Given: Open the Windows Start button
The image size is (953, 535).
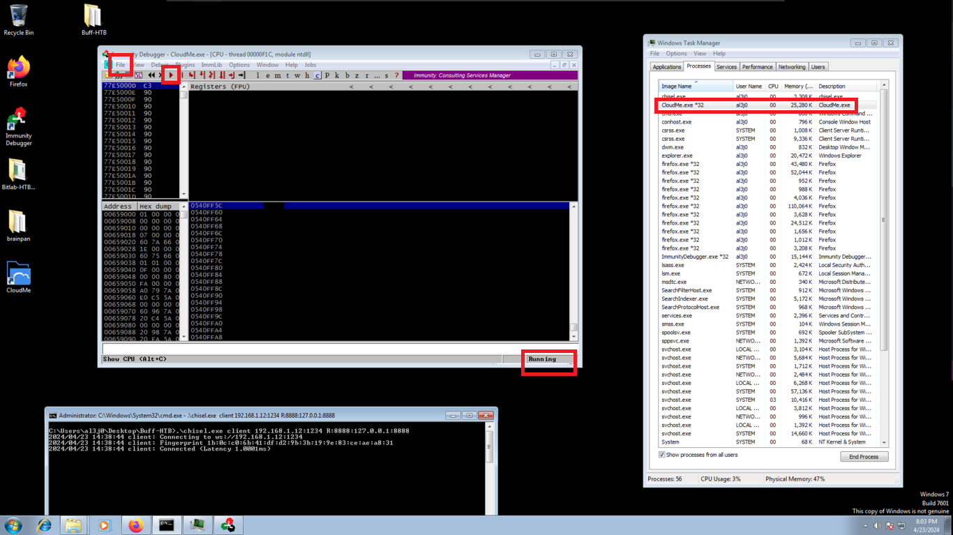Looking at the screenshot, I should coord(13,525).
